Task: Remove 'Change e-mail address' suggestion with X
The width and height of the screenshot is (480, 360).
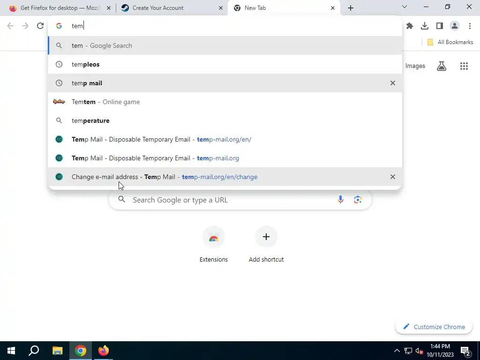Action: pos(392,177)
